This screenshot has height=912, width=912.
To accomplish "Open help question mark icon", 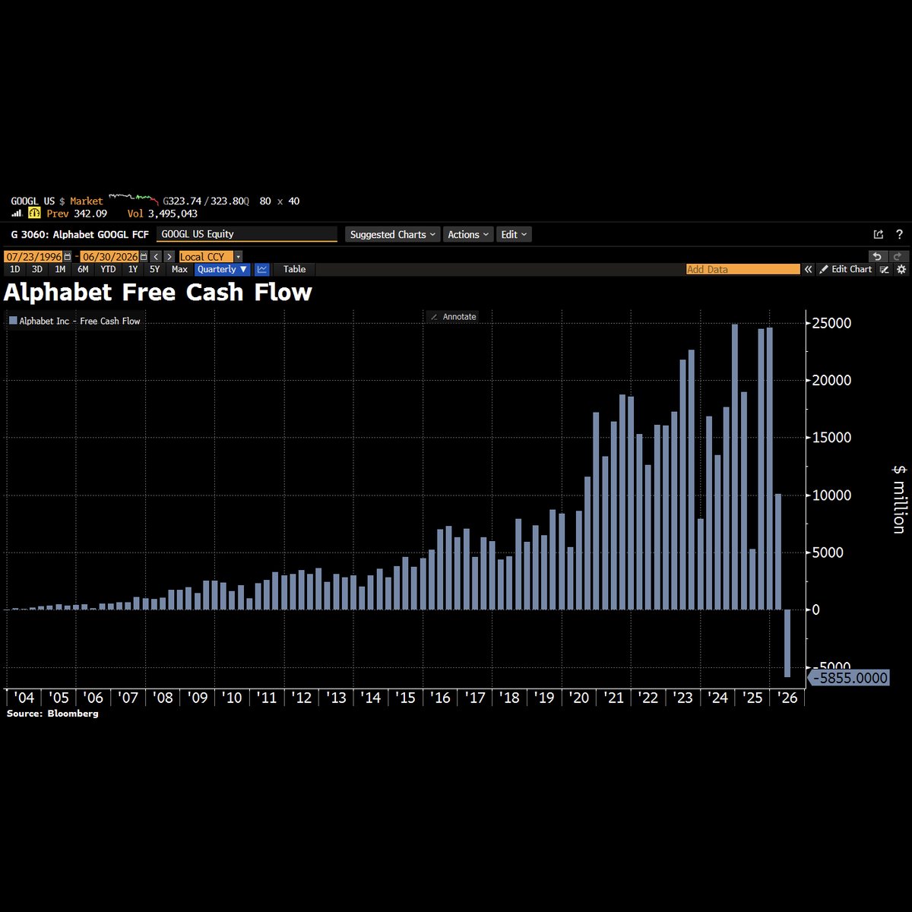I will pos(900,234).
